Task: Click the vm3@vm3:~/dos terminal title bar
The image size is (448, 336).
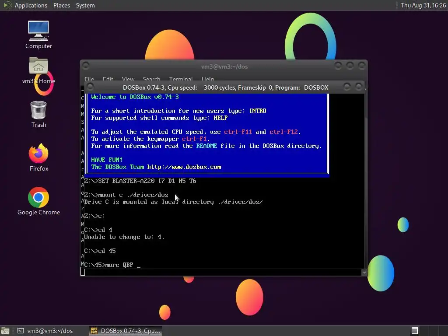Action: pos(224,66)
